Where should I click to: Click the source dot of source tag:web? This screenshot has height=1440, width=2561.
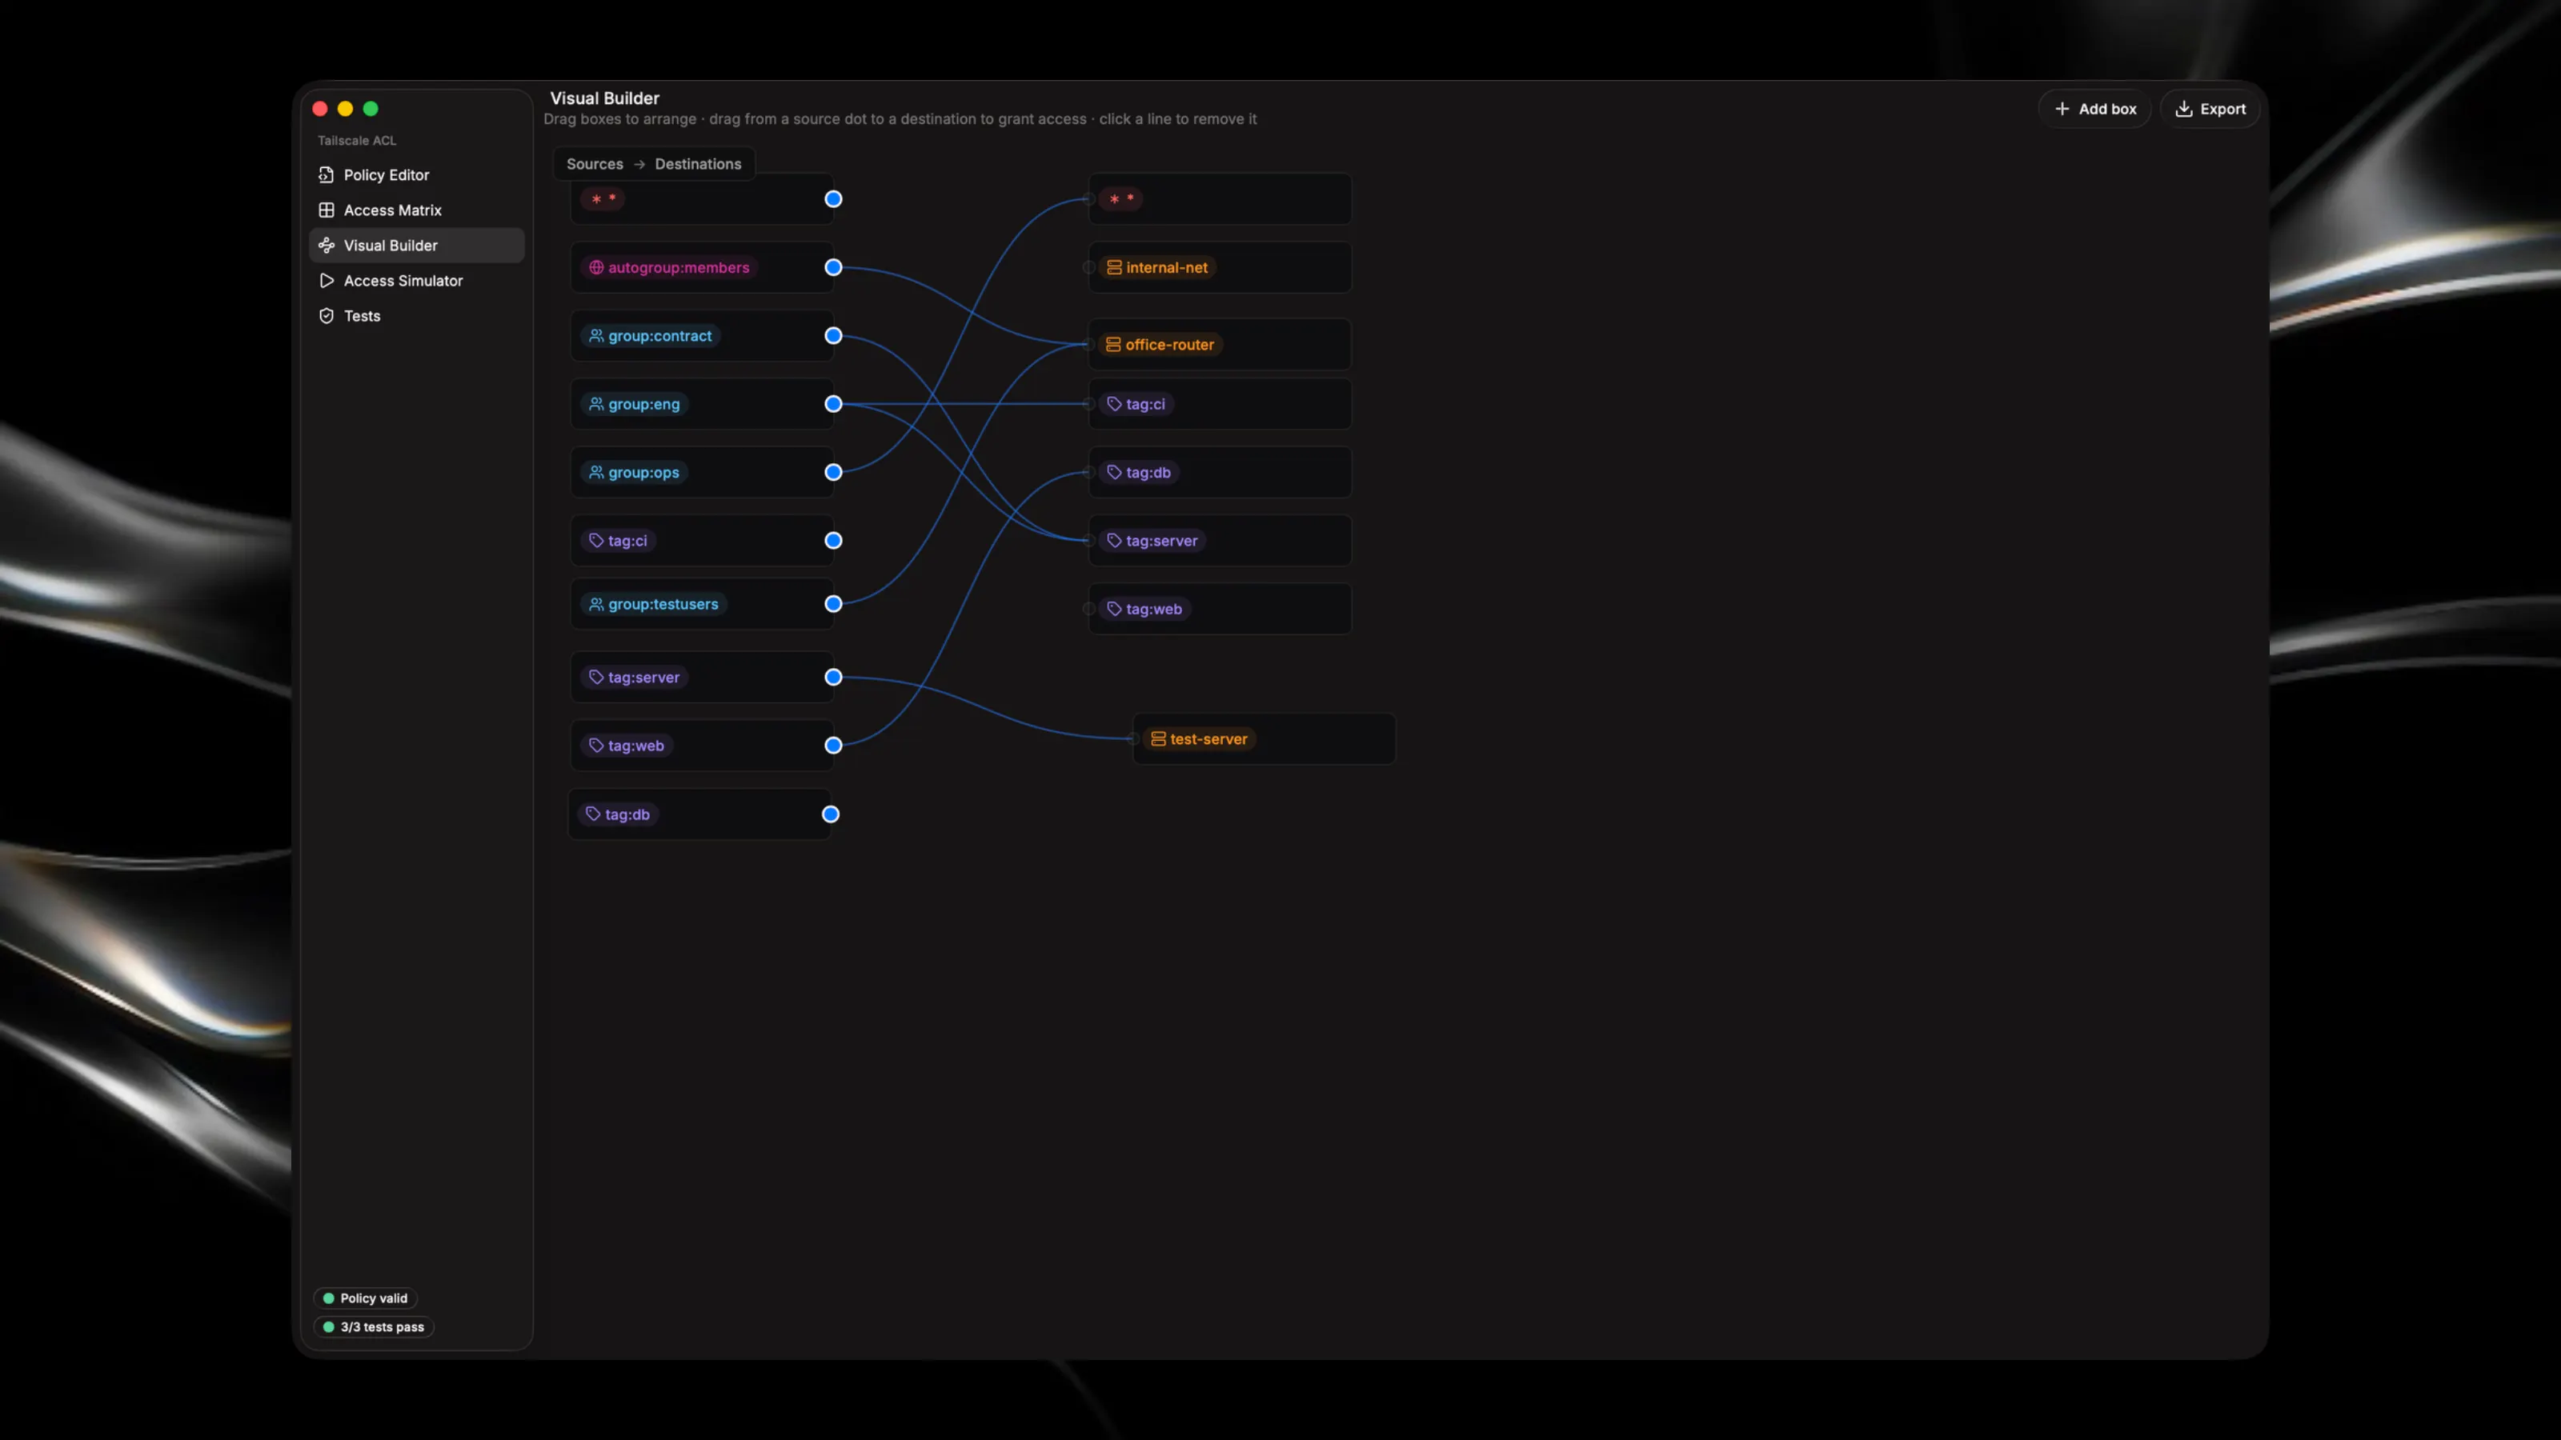(833, 746)
